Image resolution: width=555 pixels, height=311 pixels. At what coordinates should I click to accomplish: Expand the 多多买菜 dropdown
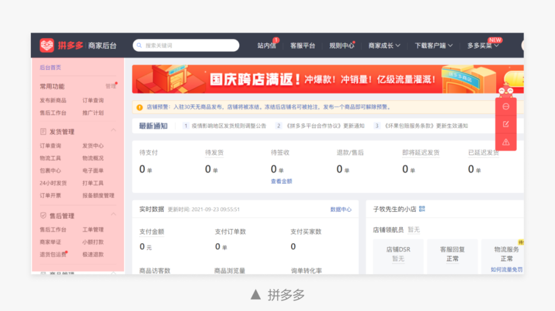coord(483,45)
